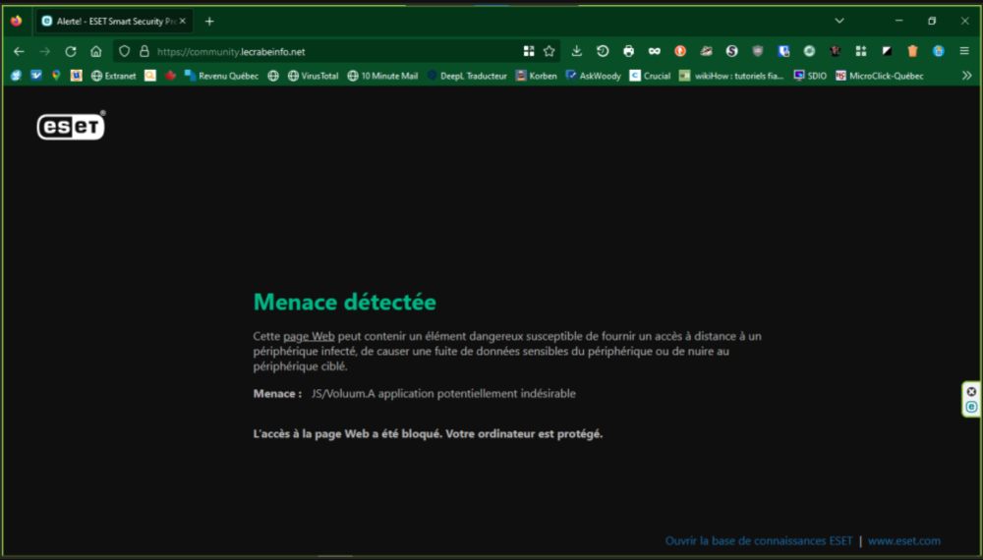The image size is (983, 560).
Task: Open the unlabeled globe bookmark after Revenu Québec
Action: pos(272,76)
